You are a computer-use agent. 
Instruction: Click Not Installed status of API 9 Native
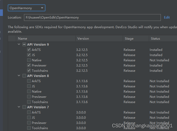click(x=159, y=60)
